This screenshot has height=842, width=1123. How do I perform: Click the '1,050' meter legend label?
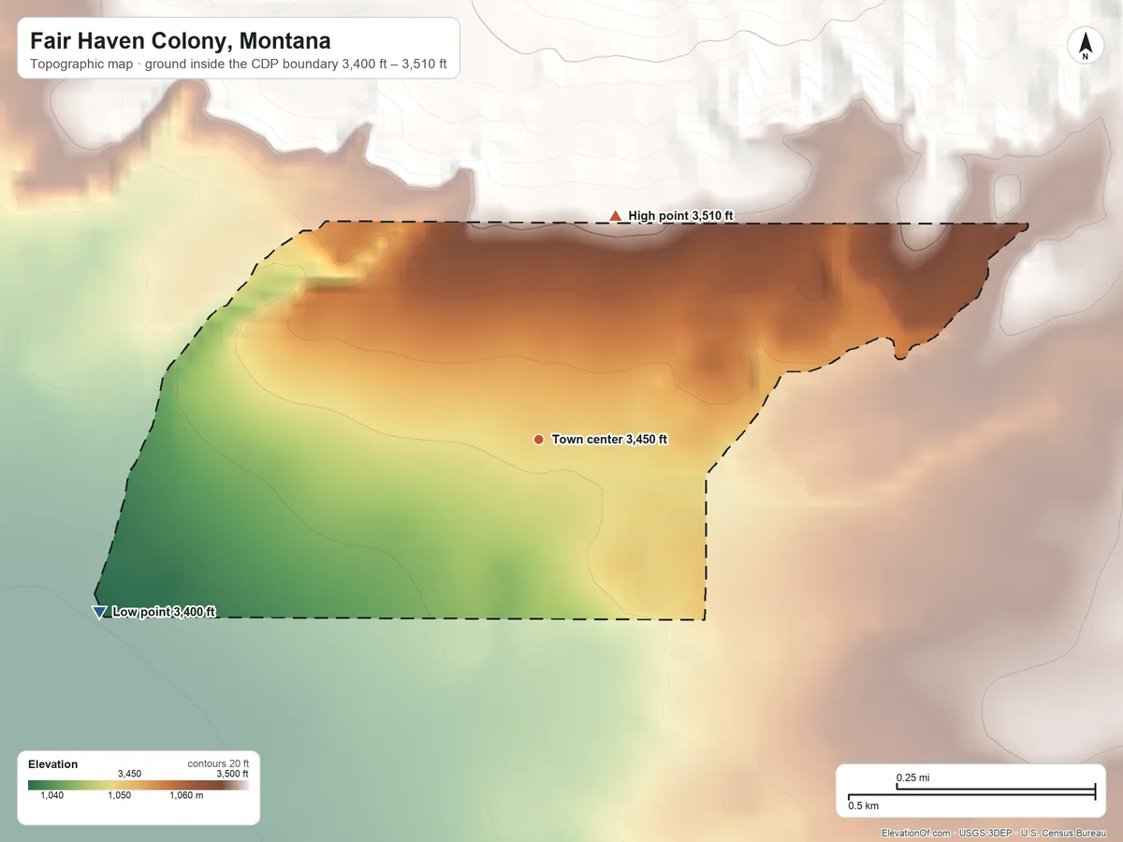point(120,796)
